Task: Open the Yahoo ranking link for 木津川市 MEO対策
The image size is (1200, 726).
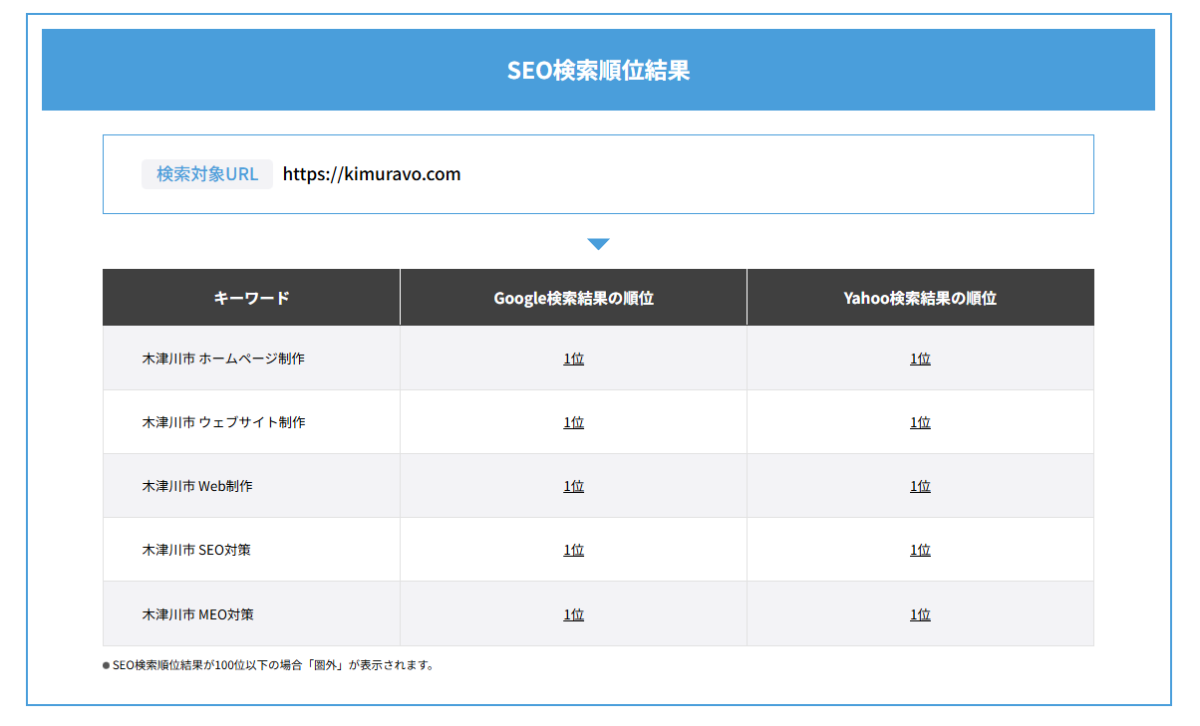Action: 919,613
